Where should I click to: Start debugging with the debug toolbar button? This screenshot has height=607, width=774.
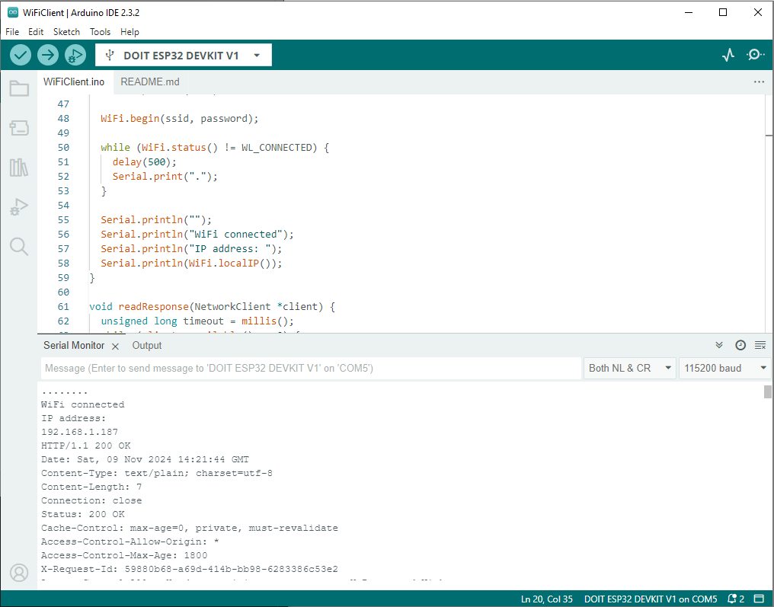pyautogui.click(x=75, y=55)
